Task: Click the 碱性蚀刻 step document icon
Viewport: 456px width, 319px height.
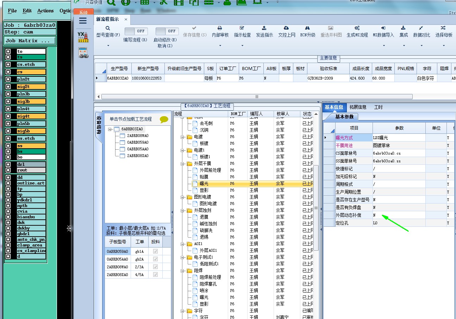Action: [x=195, y=224]
